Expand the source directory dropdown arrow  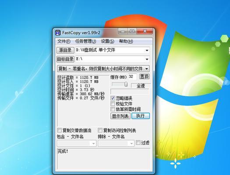pos(147,50)
